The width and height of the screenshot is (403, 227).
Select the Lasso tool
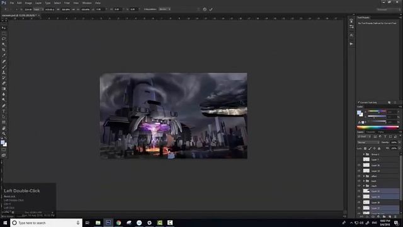point(4,38)
